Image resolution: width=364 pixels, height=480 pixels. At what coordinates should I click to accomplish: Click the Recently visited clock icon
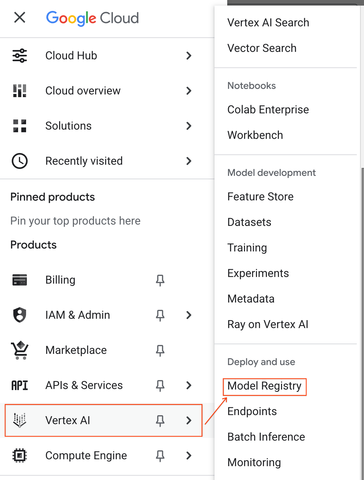click(19, 161)
